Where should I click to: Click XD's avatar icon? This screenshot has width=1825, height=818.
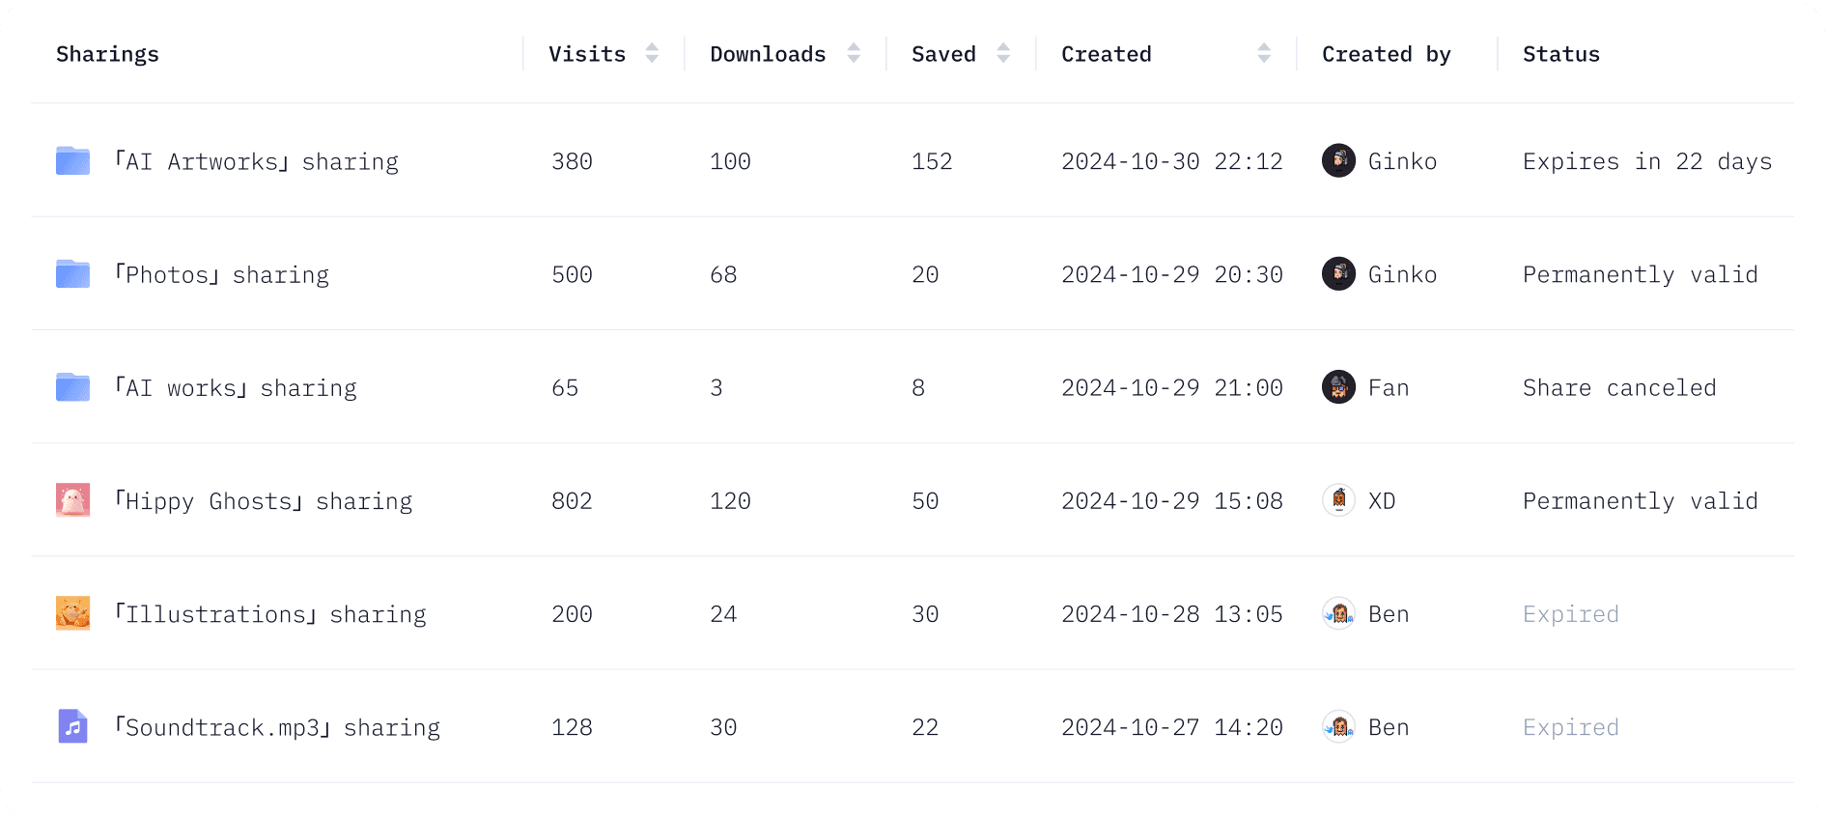pos(1338,500)
